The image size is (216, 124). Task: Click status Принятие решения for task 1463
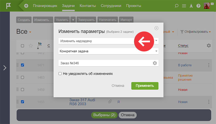185,77
